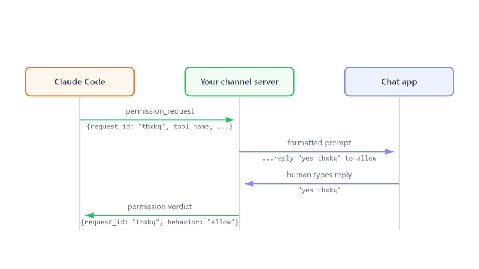
Task: Click the permission_request message label
Action: (x=160, y=111)
